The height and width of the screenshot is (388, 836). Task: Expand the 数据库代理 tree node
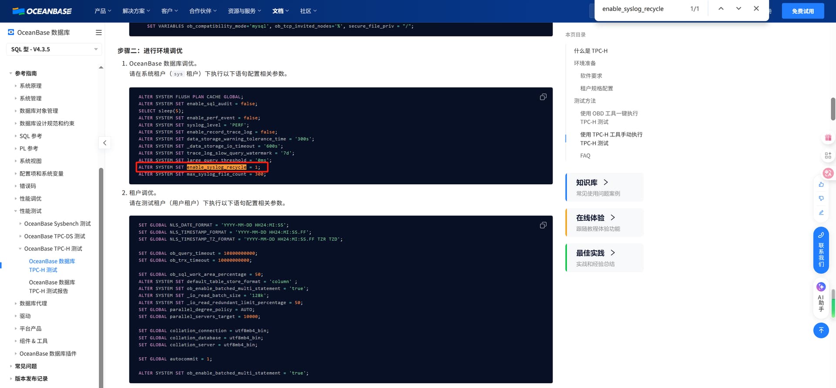coord(16,304)
